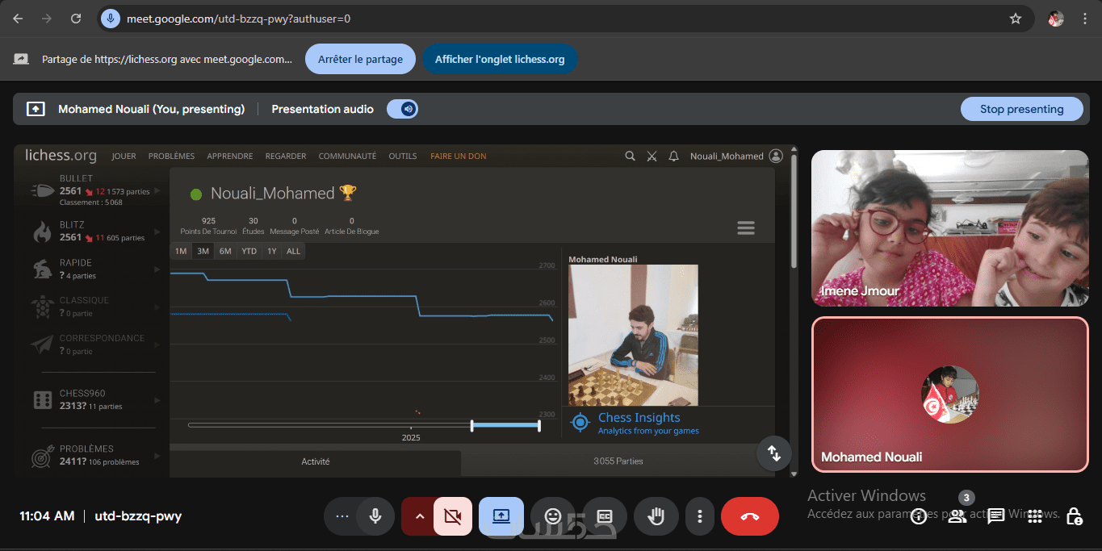The width and height of the screenshot is (1102, 551).
Task: Click the Chess Insights target icon
Action: click(x=580, y=423)
